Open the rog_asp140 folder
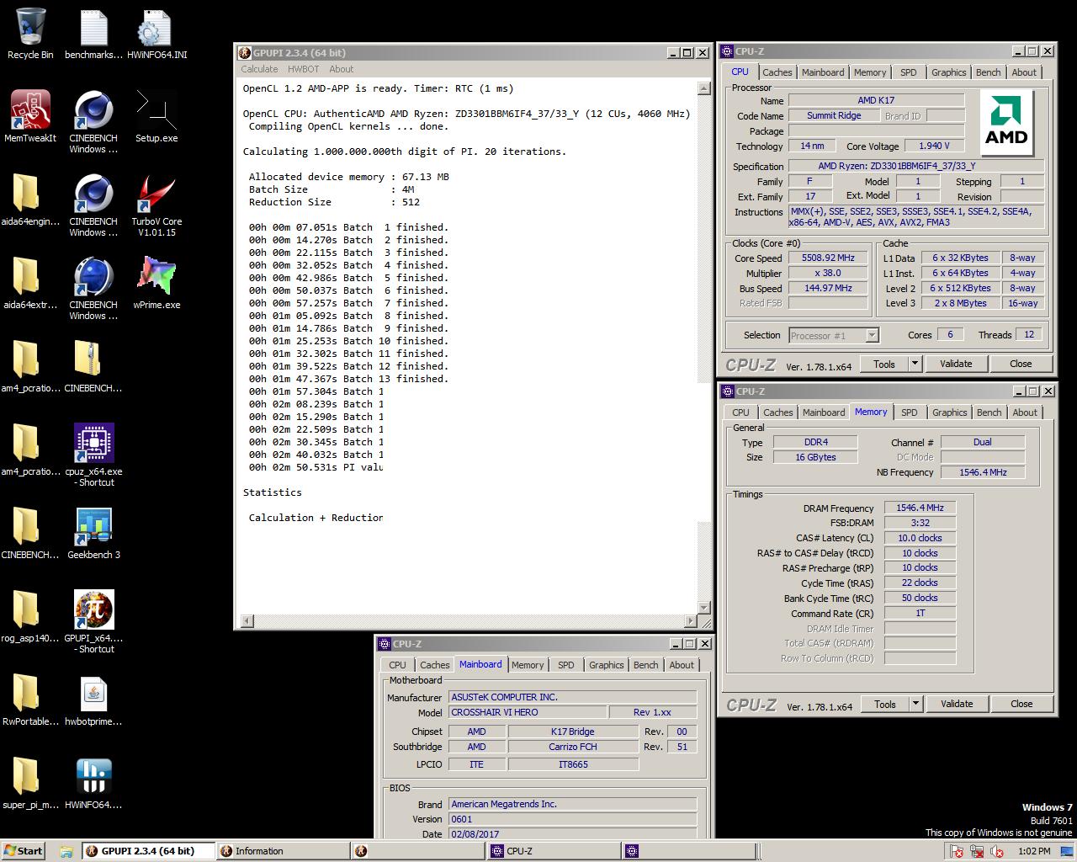Screen dimensions: 1077x862 [x=30, y=617]
